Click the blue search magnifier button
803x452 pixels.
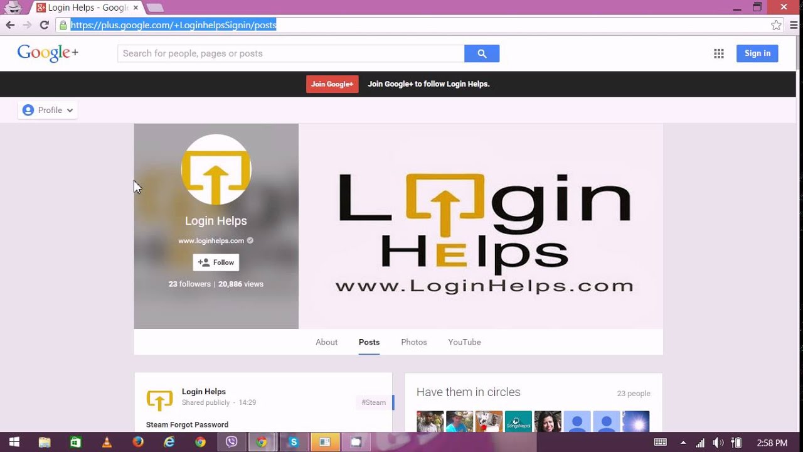pyautogui.click(x=482, y=53)
